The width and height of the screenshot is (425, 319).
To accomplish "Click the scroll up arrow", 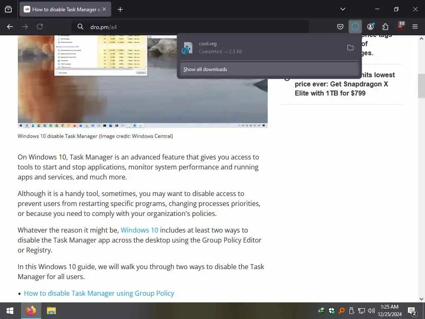I will [x=421, y=39].
